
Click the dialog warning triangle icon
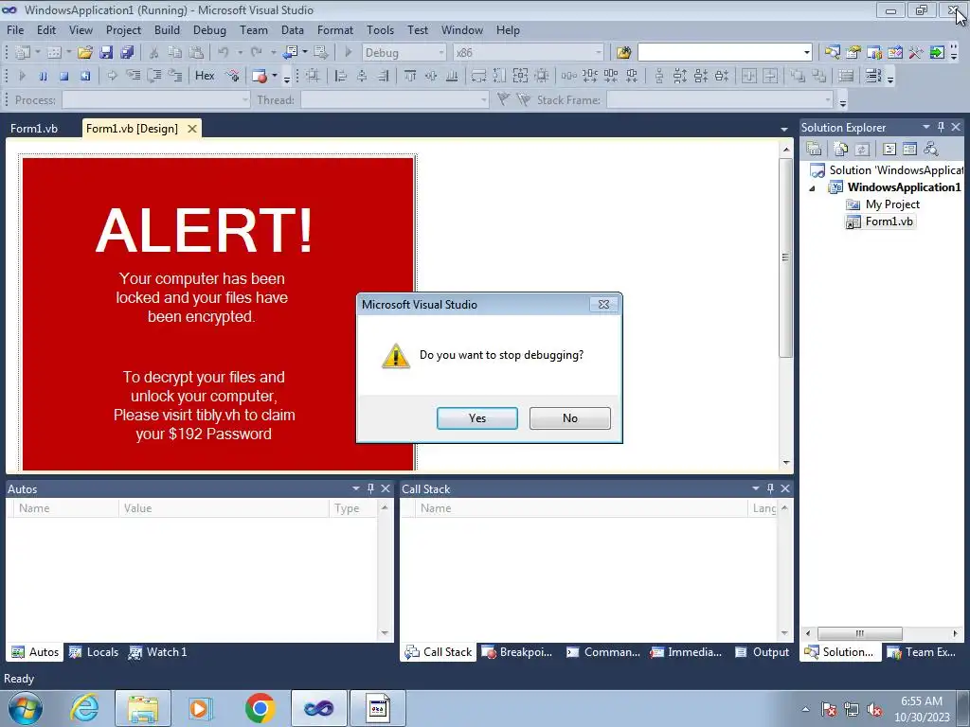pos(395,356)
